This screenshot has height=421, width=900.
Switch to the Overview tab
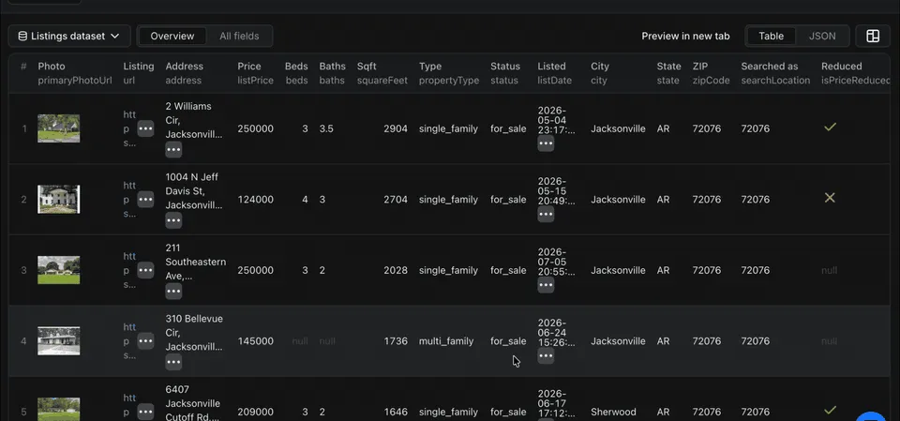[x=172, y=37]
